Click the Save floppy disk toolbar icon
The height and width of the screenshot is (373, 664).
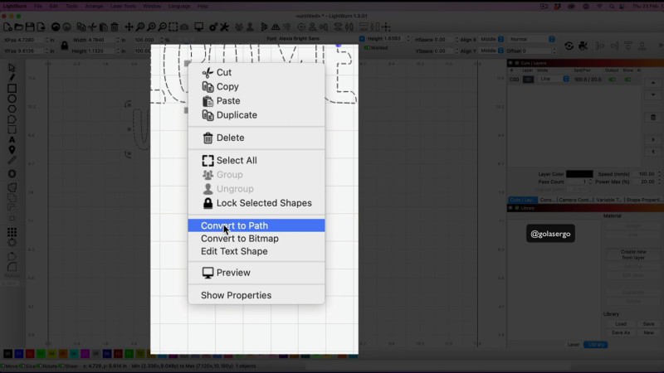[x=31, y=27]
